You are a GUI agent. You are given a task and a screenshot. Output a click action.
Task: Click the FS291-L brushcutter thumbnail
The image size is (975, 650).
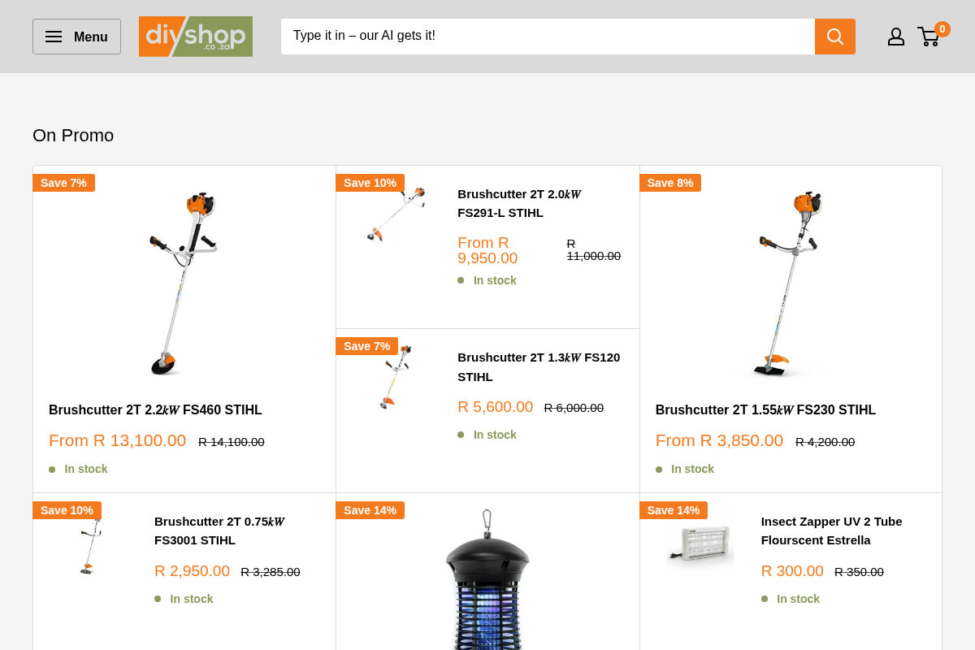click(x=396, y=215)
